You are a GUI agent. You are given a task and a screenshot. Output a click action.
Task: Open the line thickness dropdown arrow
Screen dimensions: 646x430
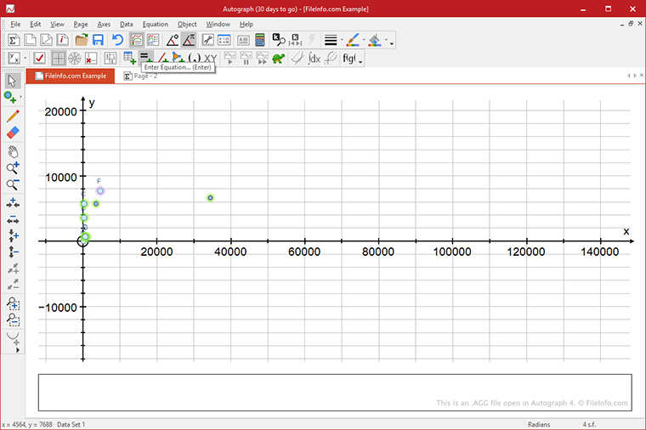[341, 41]
